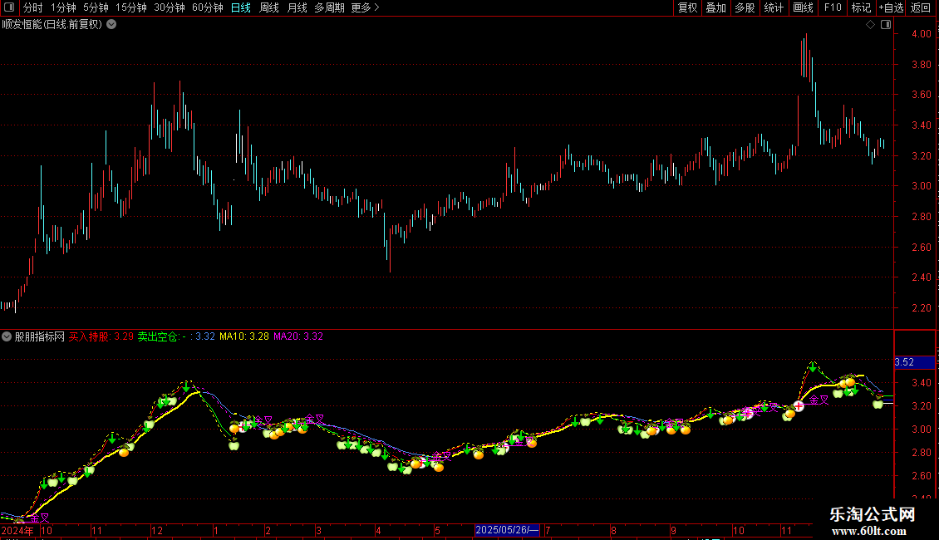Select the 1分钟 period tab

point(63,7)
